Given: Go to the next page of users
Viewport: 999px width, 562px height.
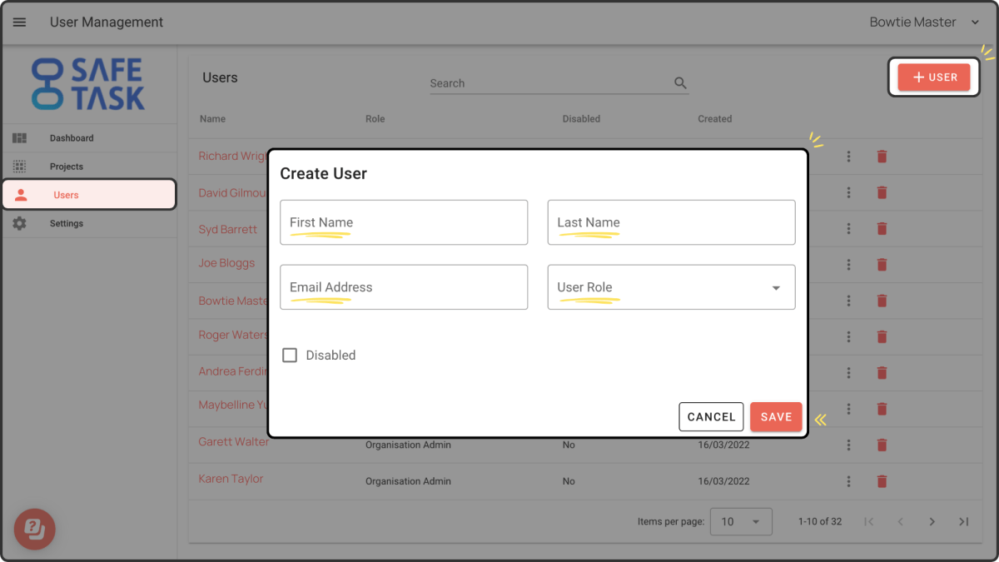Looking at the screenshot, I should coord(932,521).
